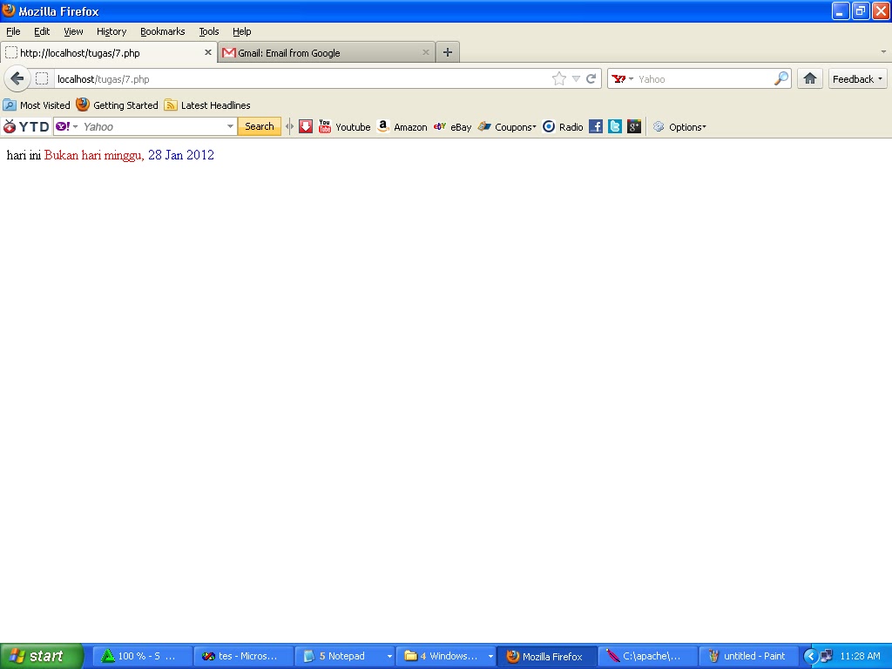Close the Gmail tab
This screenshot has width=892, height=669.
[x=425, y=52]
